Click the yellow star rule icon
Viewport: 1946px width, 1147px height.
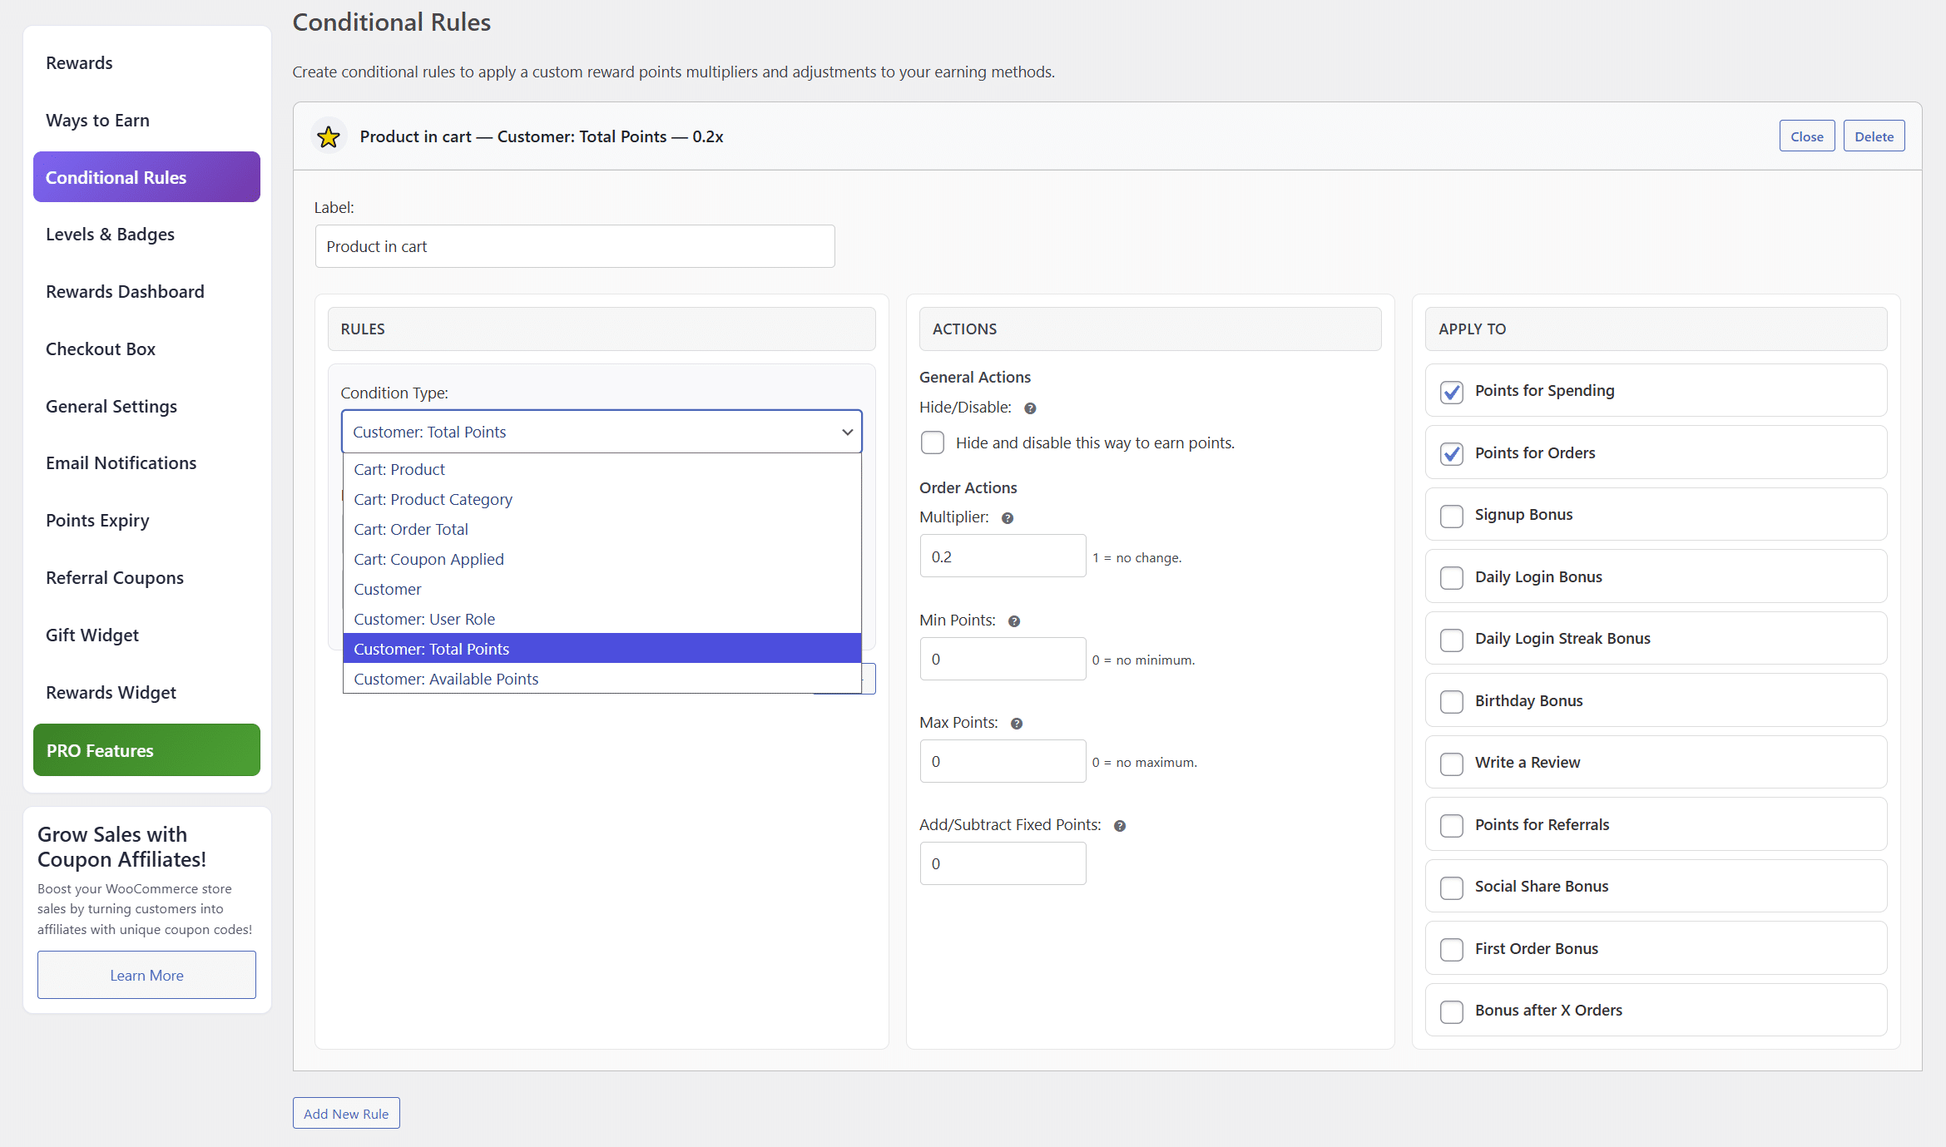coord(329,136)
